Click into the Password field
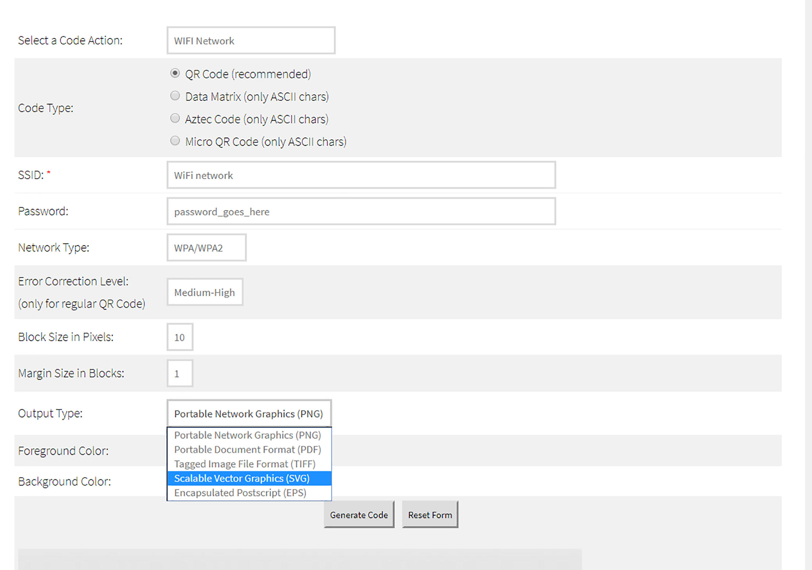 (361, 212)
